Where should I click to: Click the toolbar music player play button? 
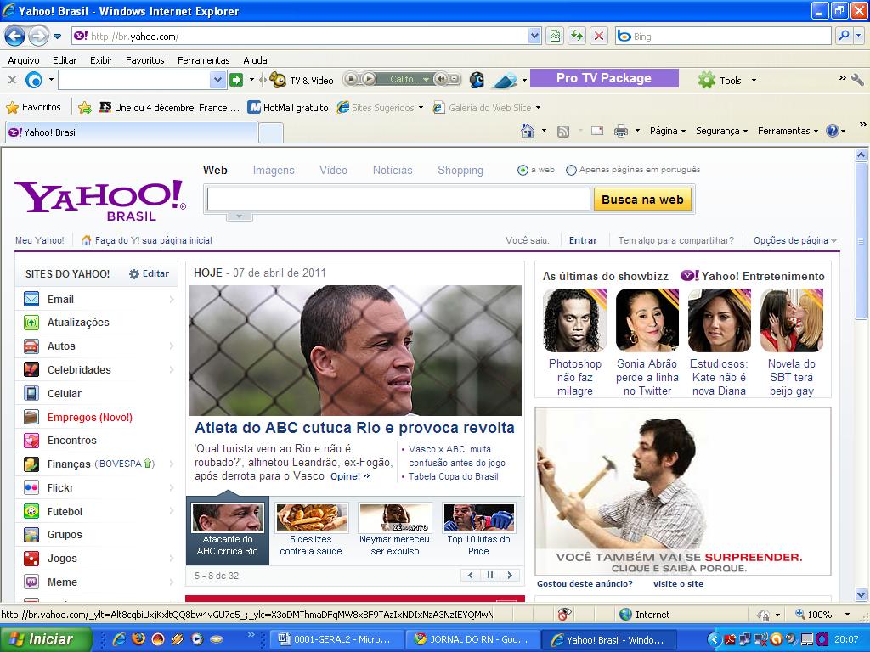point(369,79)
